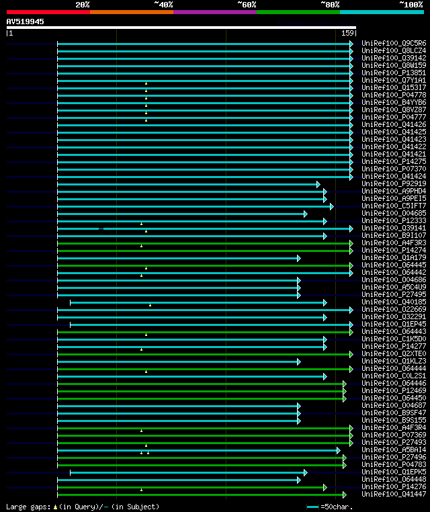The height and width of the screenshot is (512, 430).
Task: Select the UniRef100_Q8LCZ4 hit label
Action: (394, 50)
